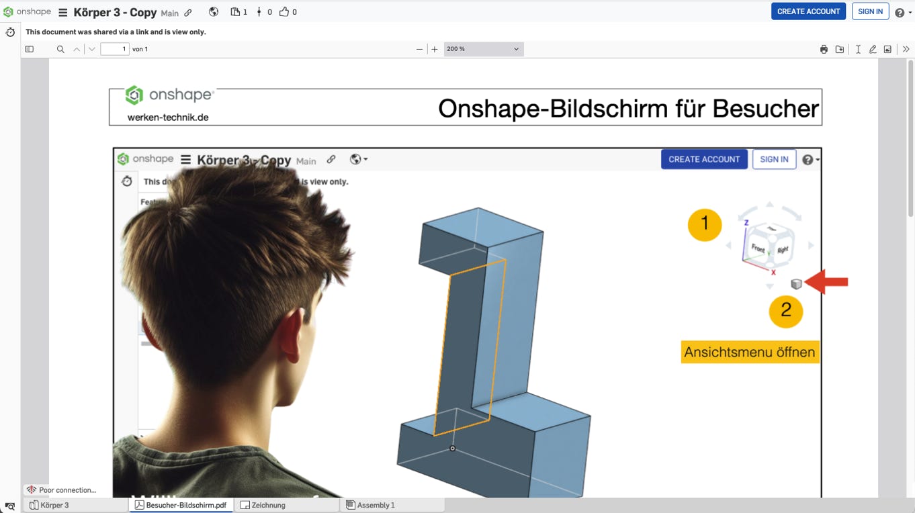Viewport: 915px width, 513px height.
Task: Go to the previous PDF page
Action: 77,49
